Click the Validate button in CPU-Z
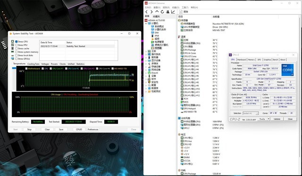This screenshot has width=302, height=176. point(277,119)
